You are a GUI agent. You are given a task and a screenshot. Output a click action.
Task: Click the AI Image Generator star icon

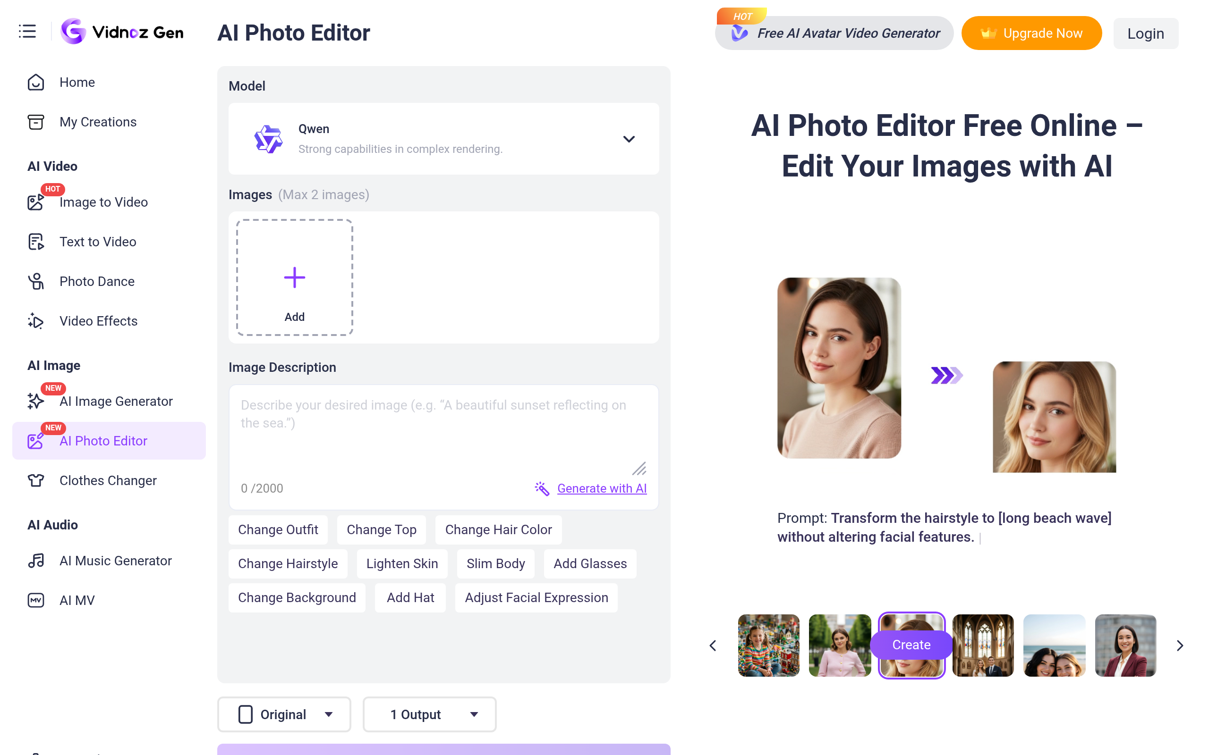pyautogui.click(x=36, y=401)
